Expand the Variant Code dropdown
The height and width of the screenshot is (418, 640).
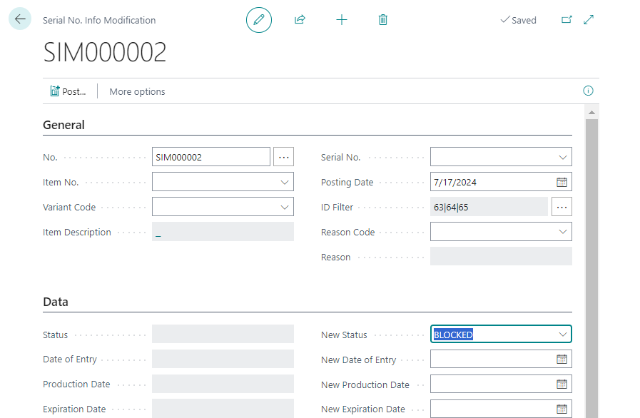[x=285, y=207]
